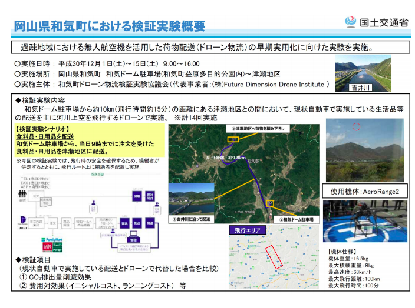The image size is (415, 308).
Task: Click the yellow 検証実験シナリオ highlight box
Action: click(x=90, y=140)
